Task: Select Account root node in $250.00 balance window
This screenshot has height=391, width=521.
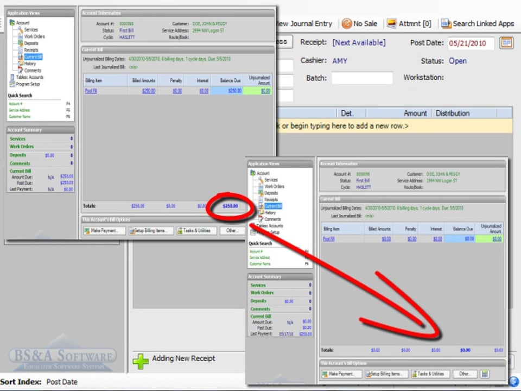Action: point(23,23)
